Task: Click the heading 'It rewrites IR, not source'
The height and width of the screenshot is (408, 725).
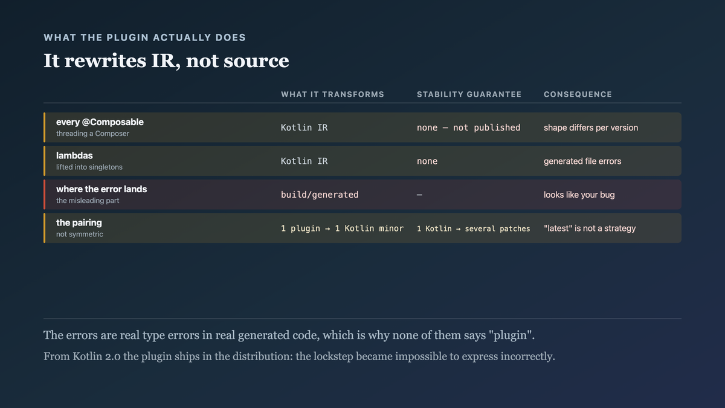Action: pos(166,60)
